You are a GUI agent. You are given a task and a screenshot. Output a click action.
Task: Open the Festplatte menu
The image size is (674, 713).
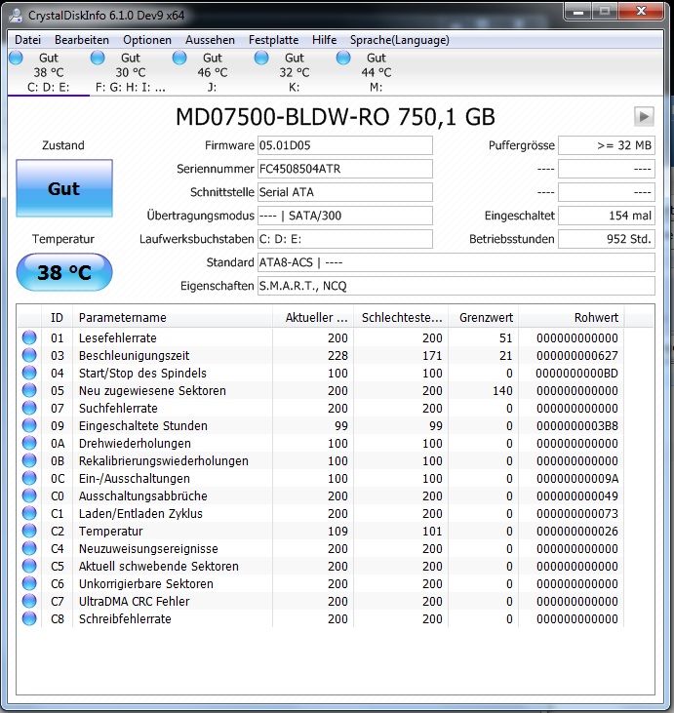[273, 40]
